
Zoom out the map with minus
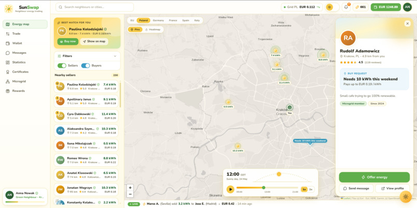[130, 194]
